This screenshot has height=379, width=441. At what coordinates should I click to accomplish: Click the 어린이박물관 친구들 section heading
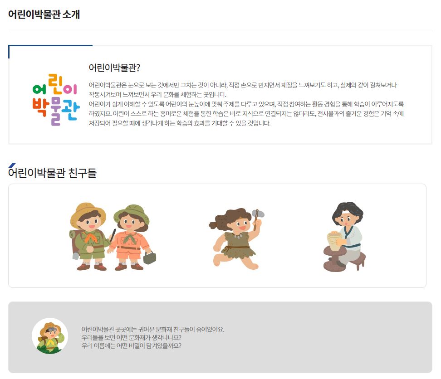[52, 173]
